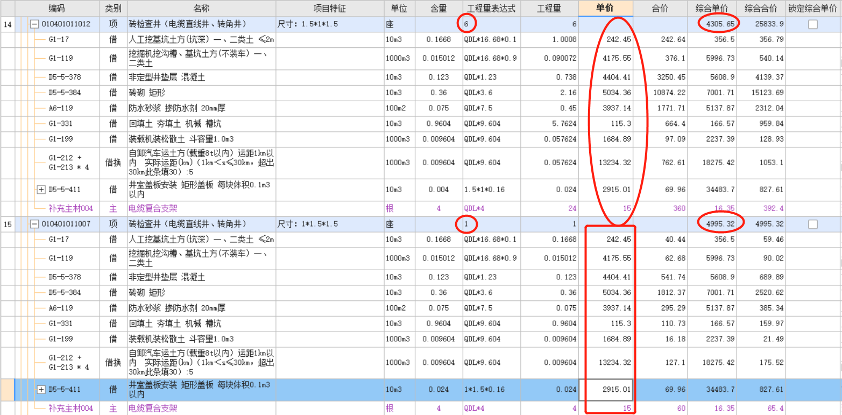Collapse item 010401011007 tree row

coord(35,224)
